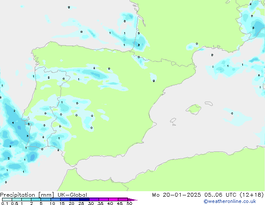Click the legend label '50'
This screenshot has height=205, width=265.
coord(129,203)
